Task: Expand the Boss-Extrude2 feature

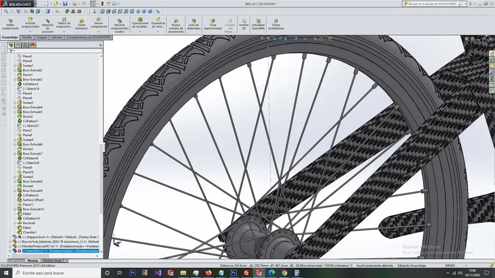Action: pos(15,70)
